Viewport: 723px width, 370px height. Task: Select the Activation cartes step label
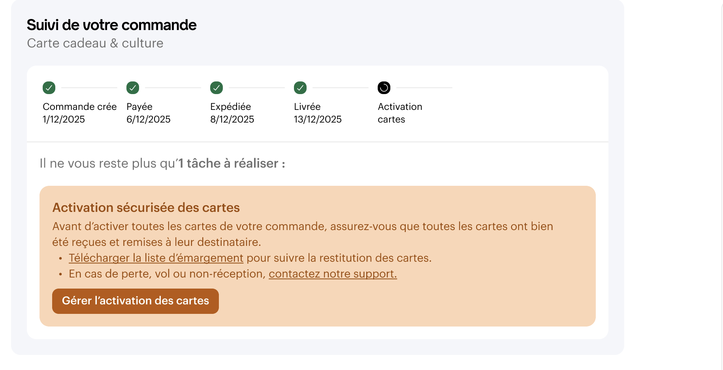399,113
